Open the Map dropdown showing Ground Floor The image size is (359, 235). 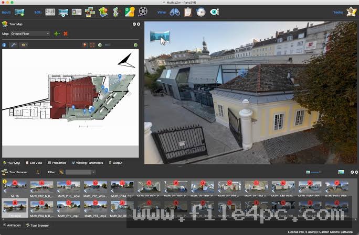(30, 34)
